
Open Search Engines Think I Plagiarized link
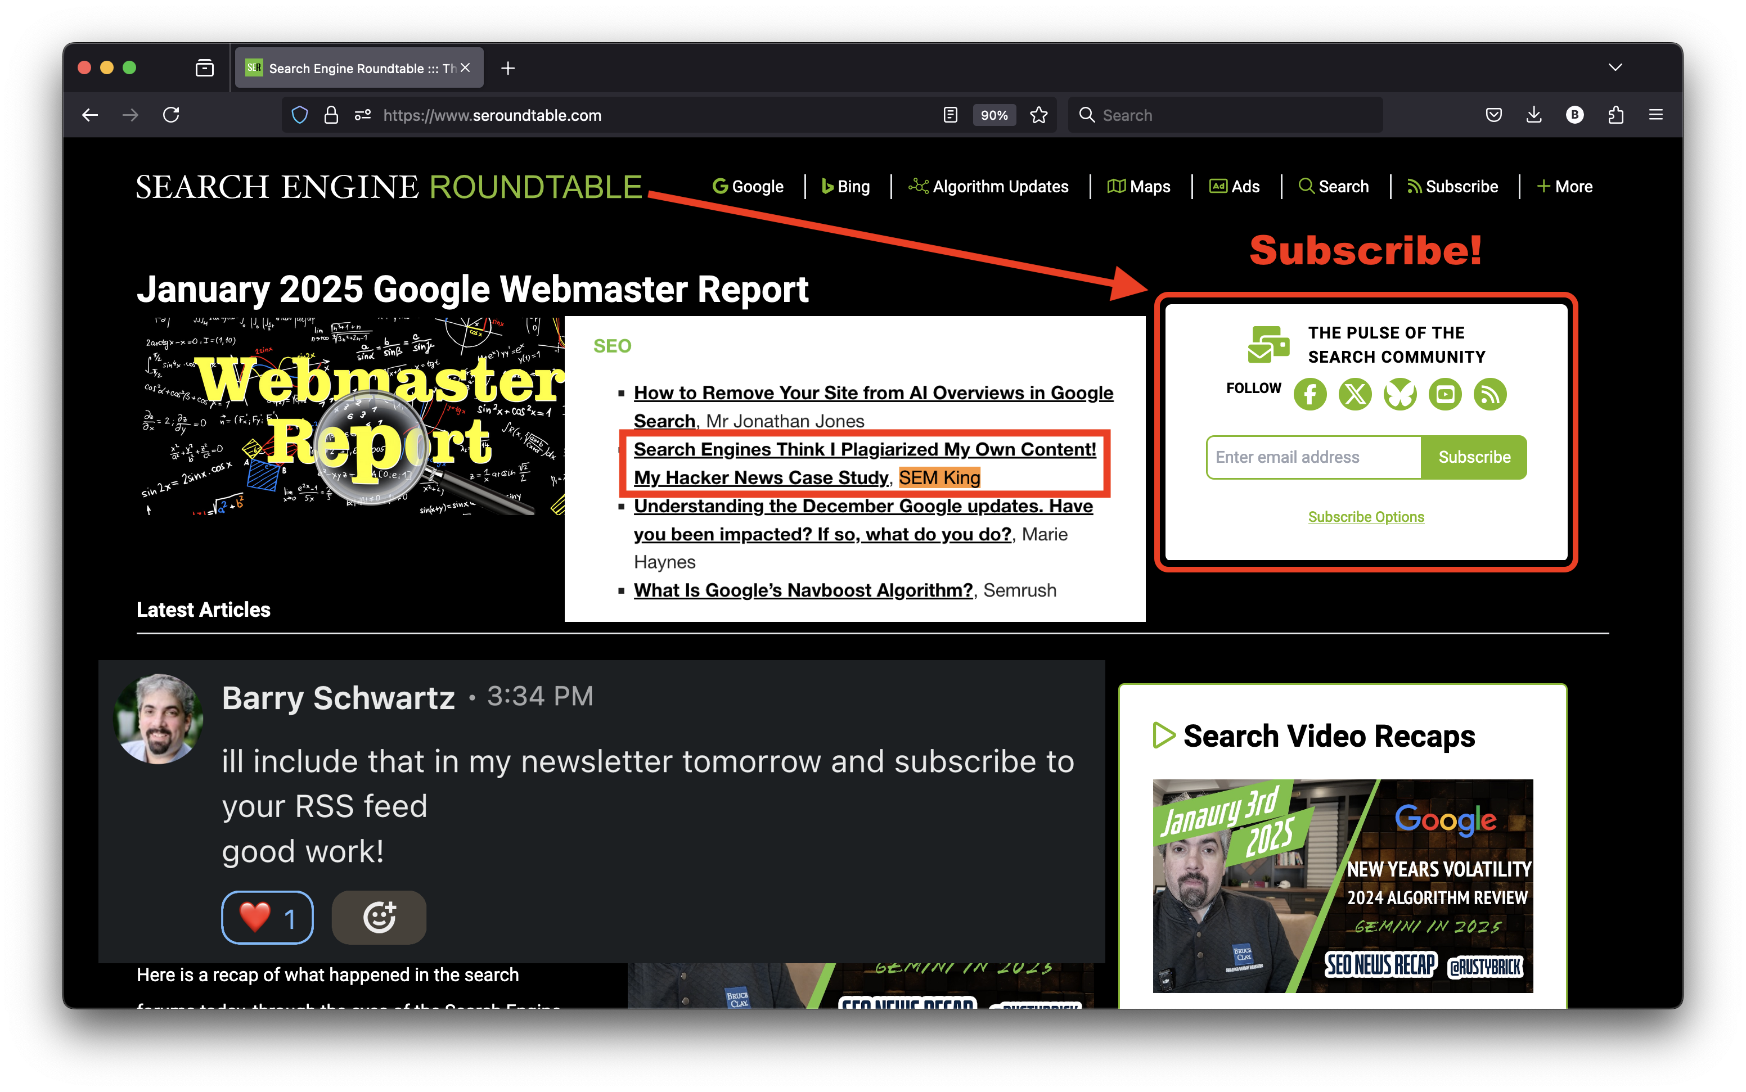click(865, 463)
